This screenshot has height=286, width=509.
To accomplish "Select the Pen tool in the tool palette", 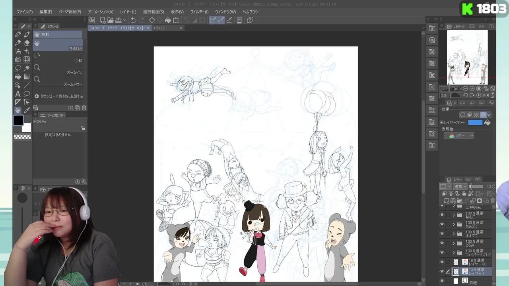I will coord(18,35).
